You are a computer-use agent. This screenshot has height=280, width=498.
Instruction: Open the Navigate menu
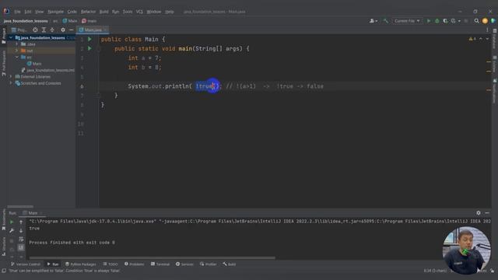(x=55, y=12)
